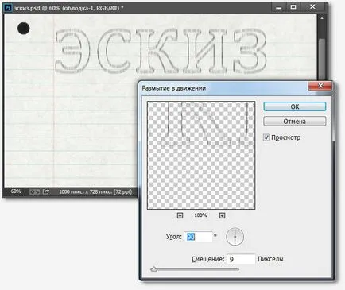Click the Угол angle input field
The width and height of the screenshot is (345, 290).
coord(199,237)
